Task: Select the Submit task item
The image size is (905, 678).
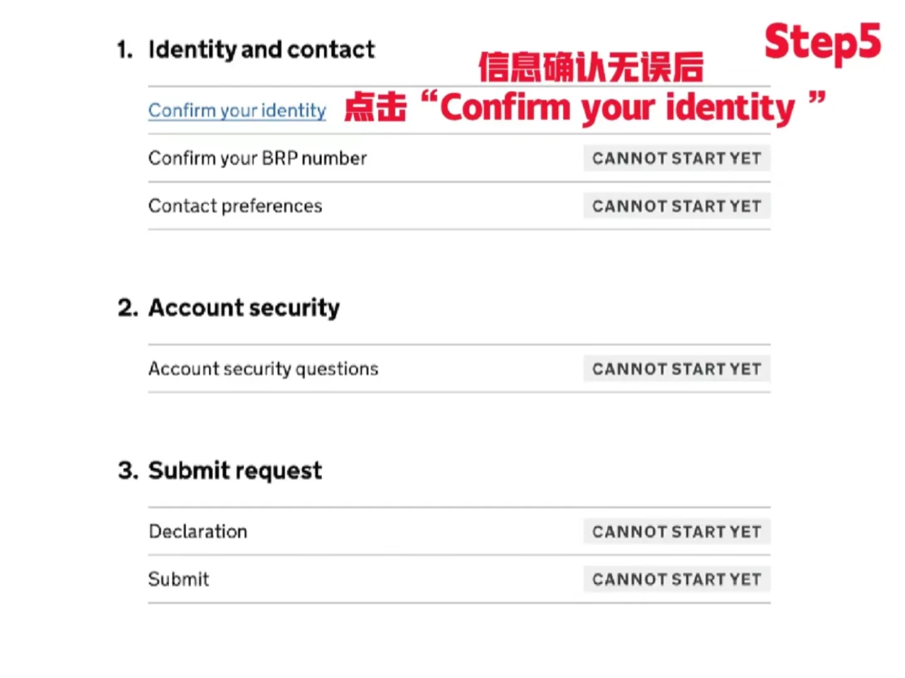Action: tap(178, 579)
